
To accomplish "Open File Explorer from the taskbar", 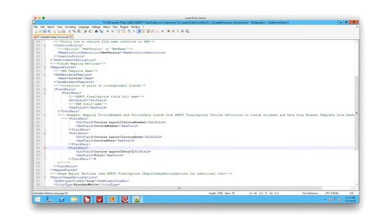I will pyautogui.click(x=74, y=199).
